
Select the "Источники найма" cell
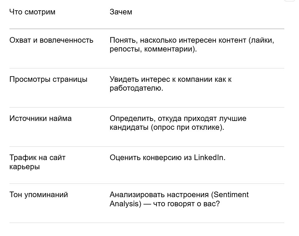[40, 118]
